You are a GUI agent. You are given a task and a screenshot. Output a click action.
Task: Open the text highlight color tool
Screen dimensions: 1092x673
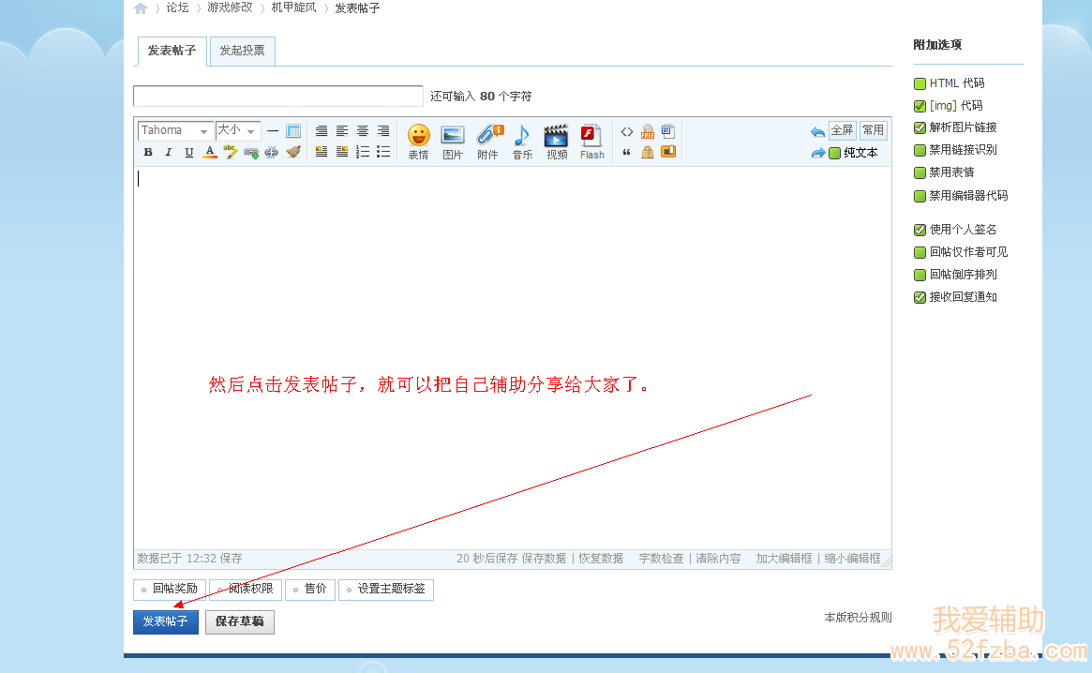point(230,151)
